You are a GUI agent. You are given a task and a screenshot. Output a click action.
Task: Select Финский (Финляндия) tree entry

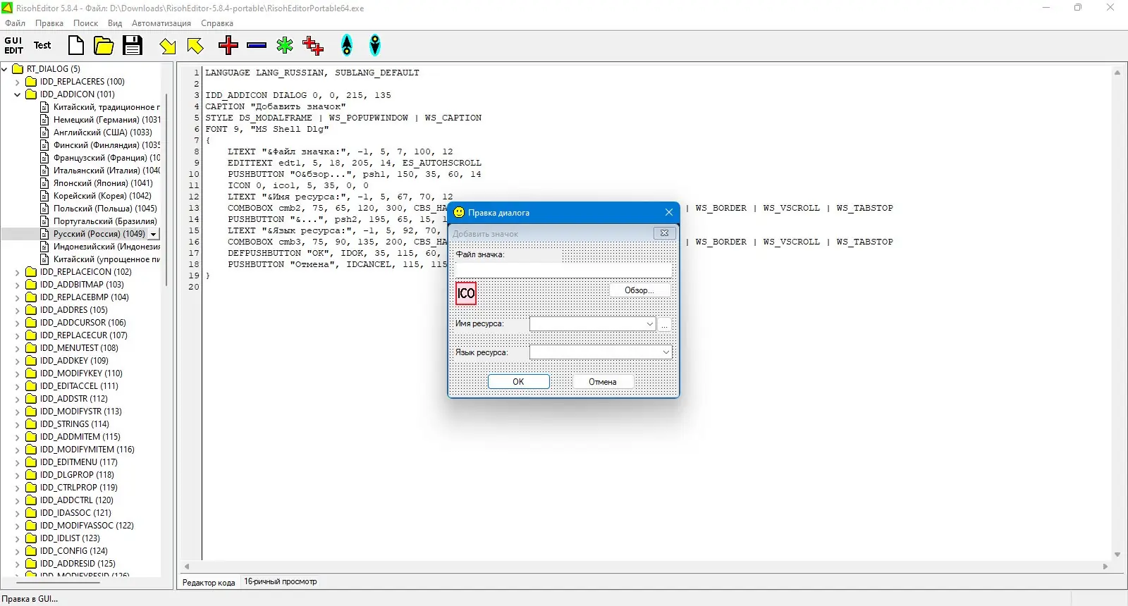107,145
